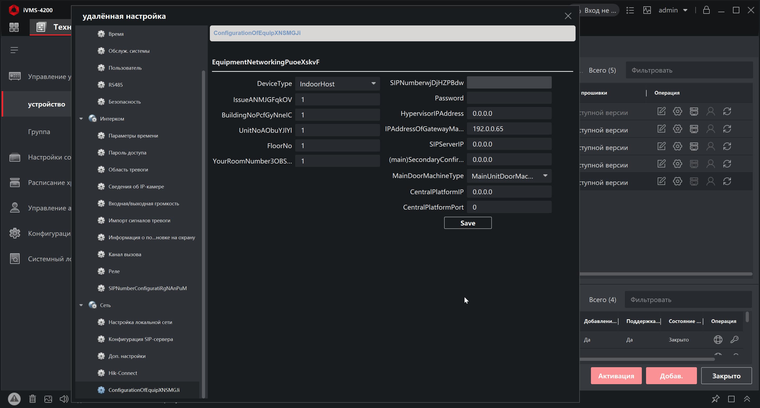
Task: Click the Активация button
Action: pos(616,376)
